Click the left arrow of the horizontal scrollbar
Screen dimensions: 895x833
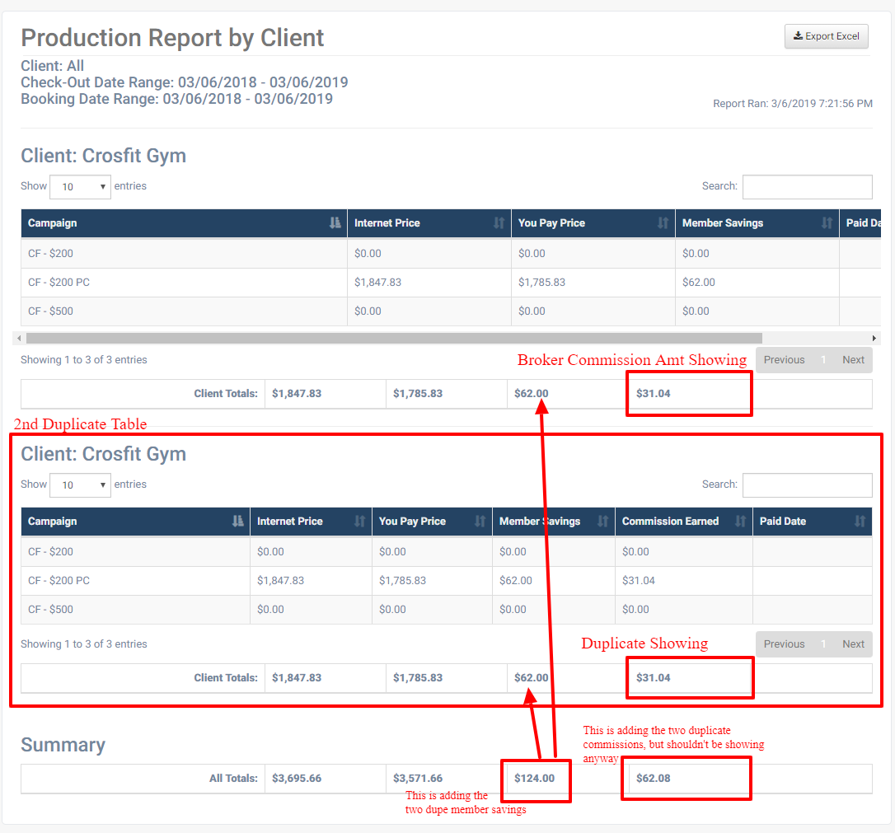point(18,338)
